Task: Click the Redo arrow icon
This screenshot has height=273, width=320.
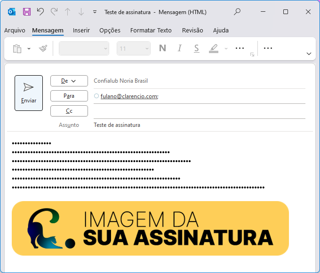Action: (54, 12)
